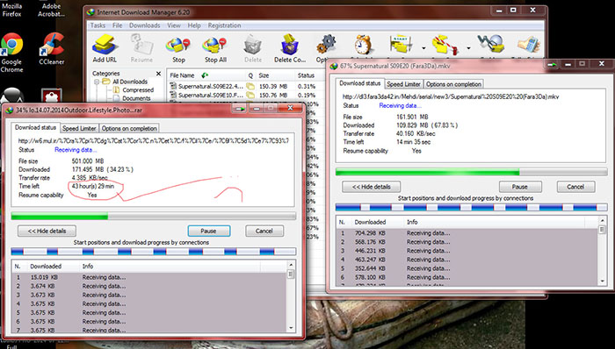Open the File menu

117,25
